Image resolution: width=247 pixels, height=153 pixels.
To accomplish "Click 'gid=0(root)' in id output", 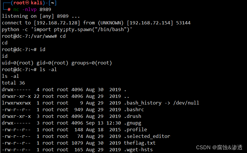I will click(x=53, y=63).
